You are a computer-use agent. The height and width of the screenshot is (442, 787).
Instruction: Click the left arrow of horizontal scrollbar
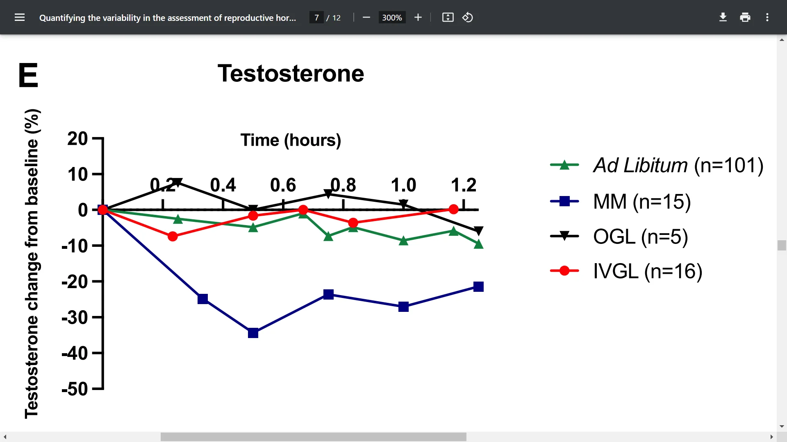(4, 437)
